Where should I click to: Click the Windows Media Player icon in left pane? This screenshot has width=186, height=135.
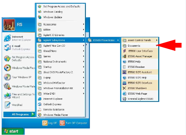tap(7, 68)
